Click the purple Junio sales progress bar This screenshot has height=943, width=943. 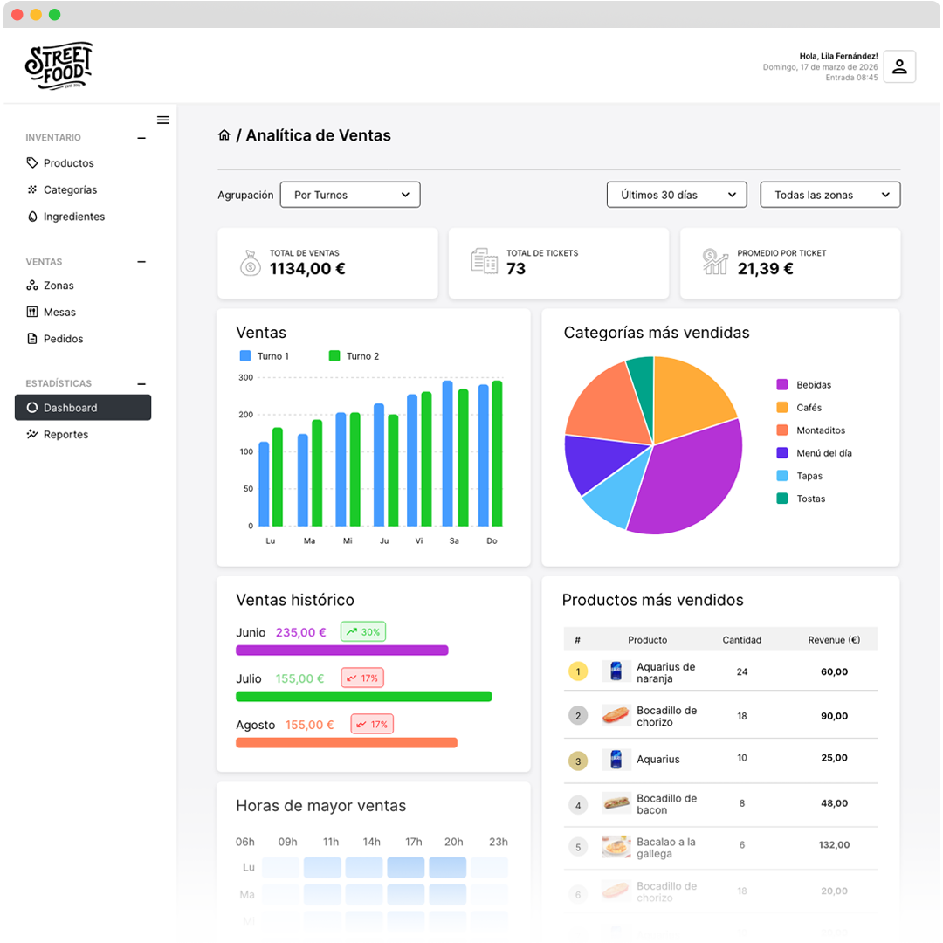point(341,650)
